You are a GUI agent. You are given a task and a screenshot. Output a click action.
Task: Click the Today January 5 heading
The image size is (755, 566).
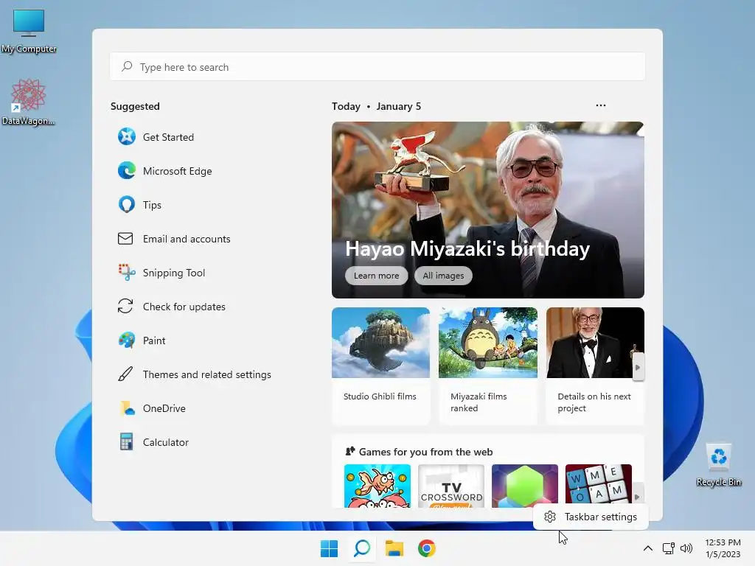(x=376, y=106)
